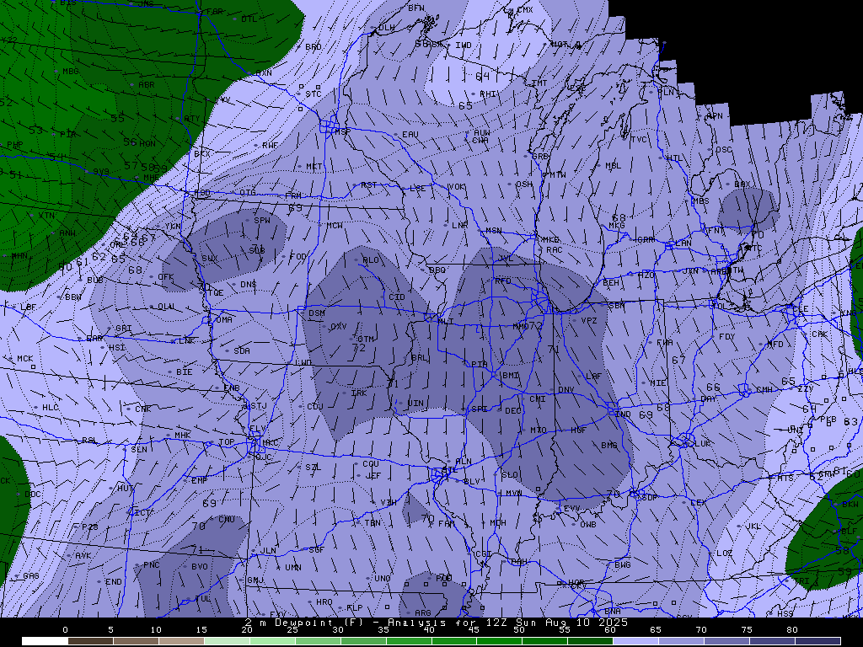Select the UIN station label
863x647 pixels.
pos(415,404)
